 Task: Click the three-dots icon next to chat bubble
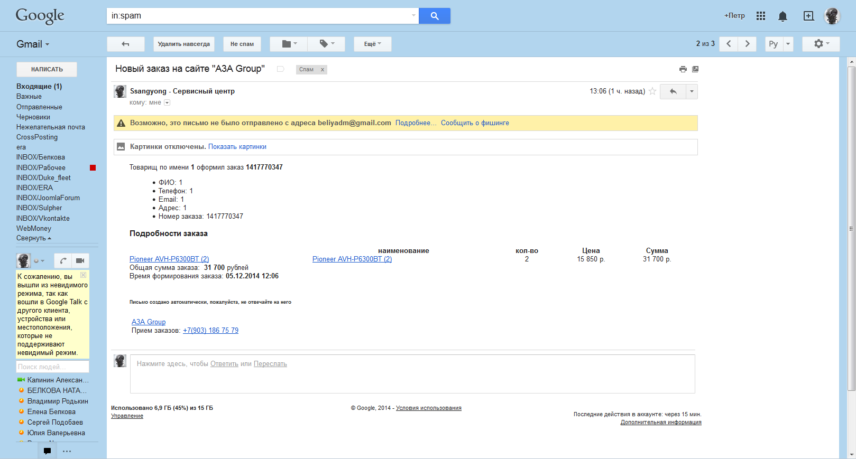pyautogui.click(x=67, y=451)
